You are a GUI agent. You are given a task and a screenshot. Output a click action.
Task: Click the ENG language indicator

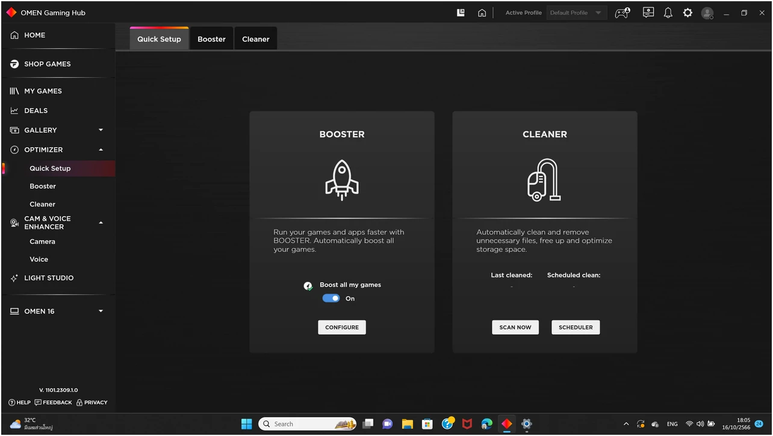pos(672,425)
